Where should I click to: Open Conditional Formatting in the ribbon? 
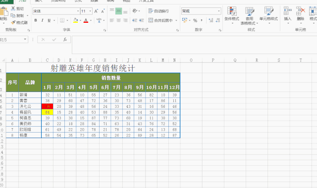pyautogui.click(x=232, y=15)
